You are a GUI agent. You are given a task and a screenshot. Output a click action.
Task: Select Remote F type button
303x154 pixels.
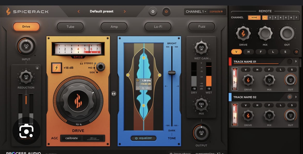261,52
